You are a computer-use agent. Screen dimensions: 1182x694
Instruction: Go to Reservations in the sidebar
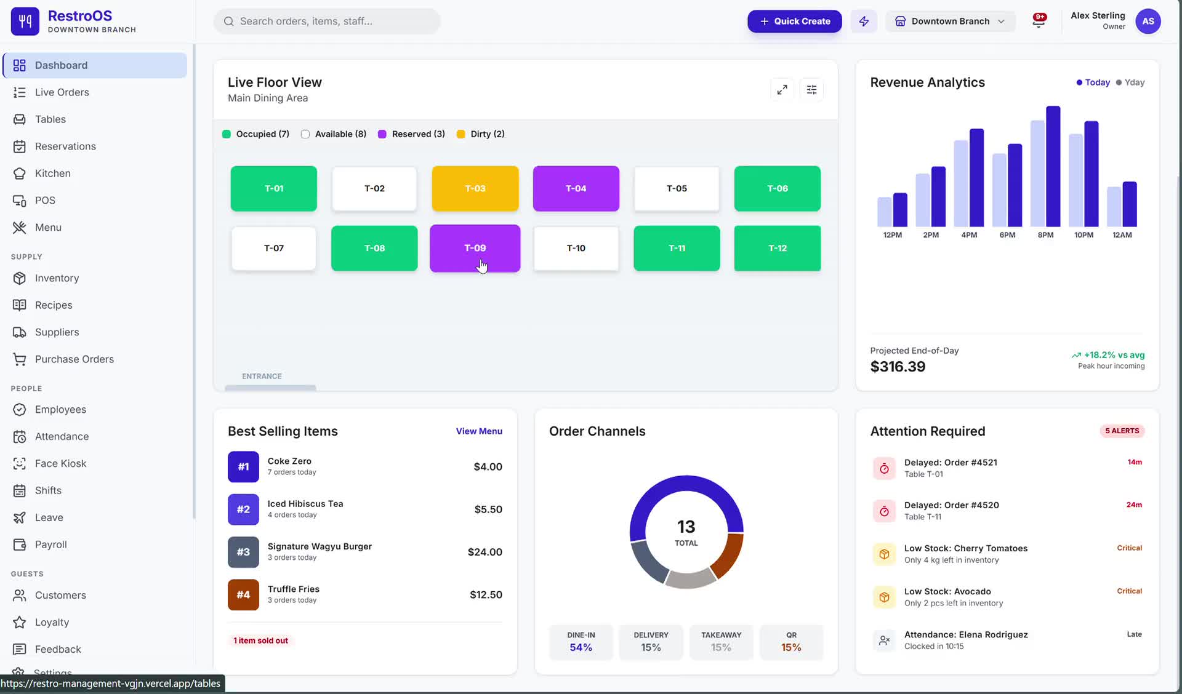pyautogui.click(x=95, y=146)
